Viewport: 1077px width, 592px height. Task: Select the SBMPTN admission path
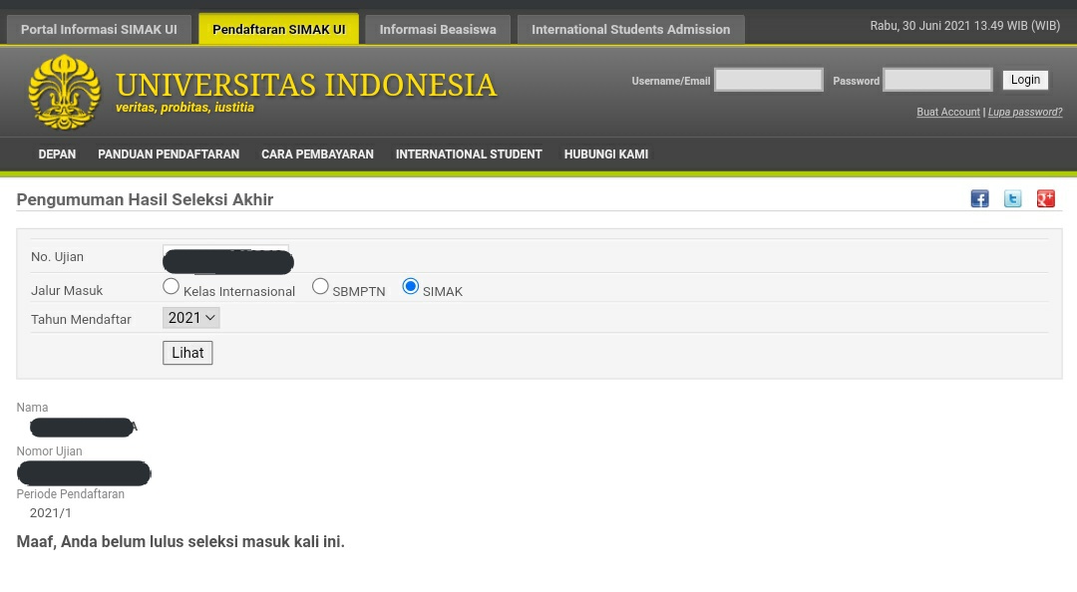[320, 286]
